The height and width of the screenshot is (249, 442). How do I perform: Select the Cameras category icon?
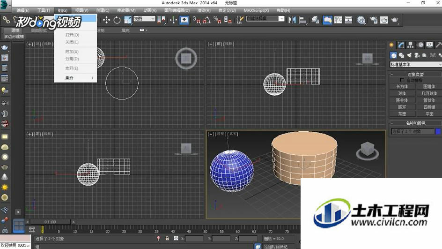(x=417, y=55)
